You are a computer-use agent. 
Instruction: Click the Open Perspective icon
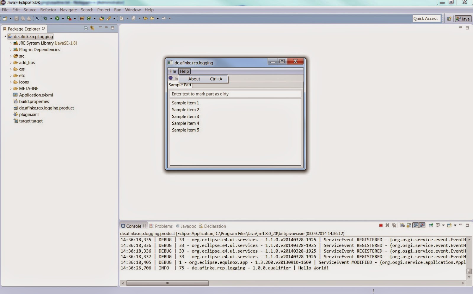[449, 19]
